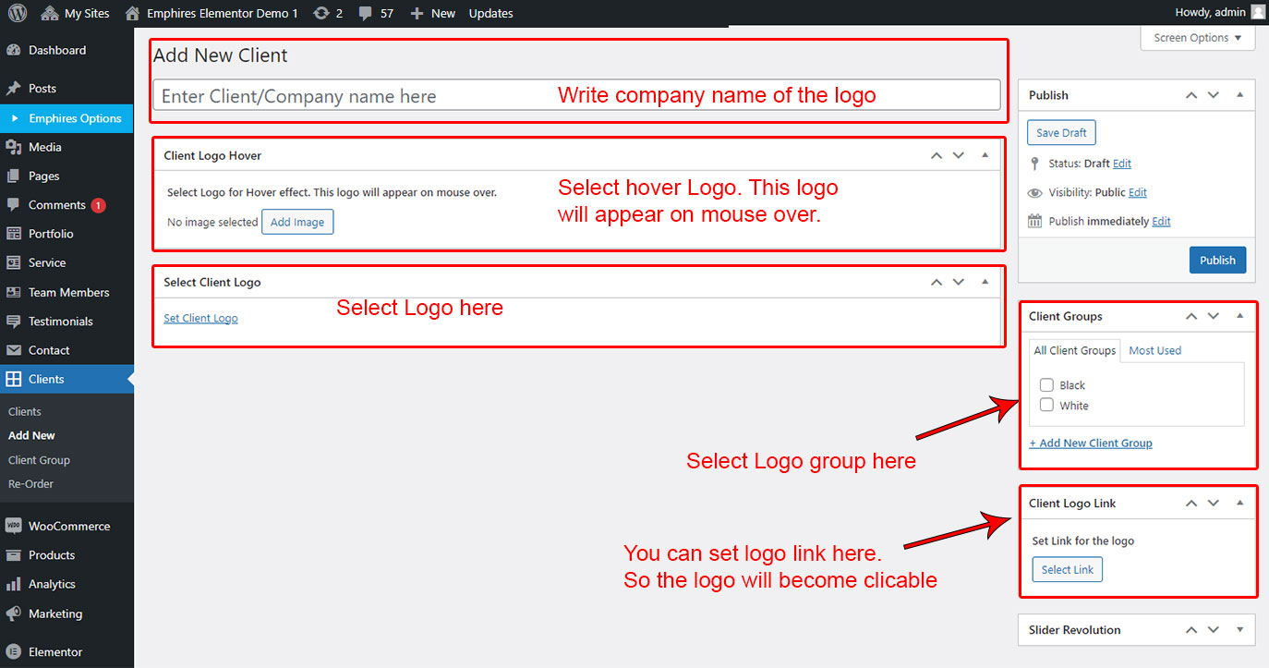Click the Analytics bar chart icon

point(14,584)
